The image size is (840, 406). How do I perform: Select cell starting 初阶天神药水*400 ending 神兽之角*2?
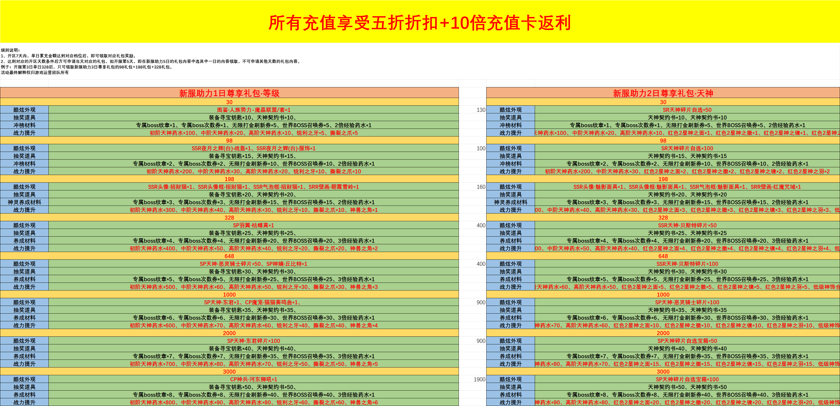coord(253,248)
